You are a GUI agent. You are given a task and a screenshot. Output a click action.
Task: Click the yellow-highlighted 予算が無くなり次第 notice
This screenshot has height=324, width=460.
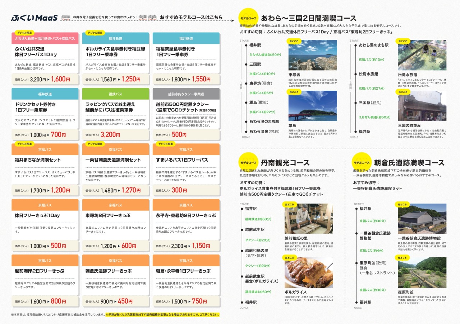162,315
